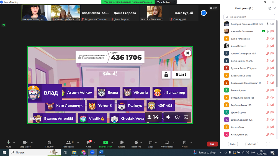Click the taskbar search box Пошук
Viewport: 278px width, 156px height.
[x=35, y=152]
